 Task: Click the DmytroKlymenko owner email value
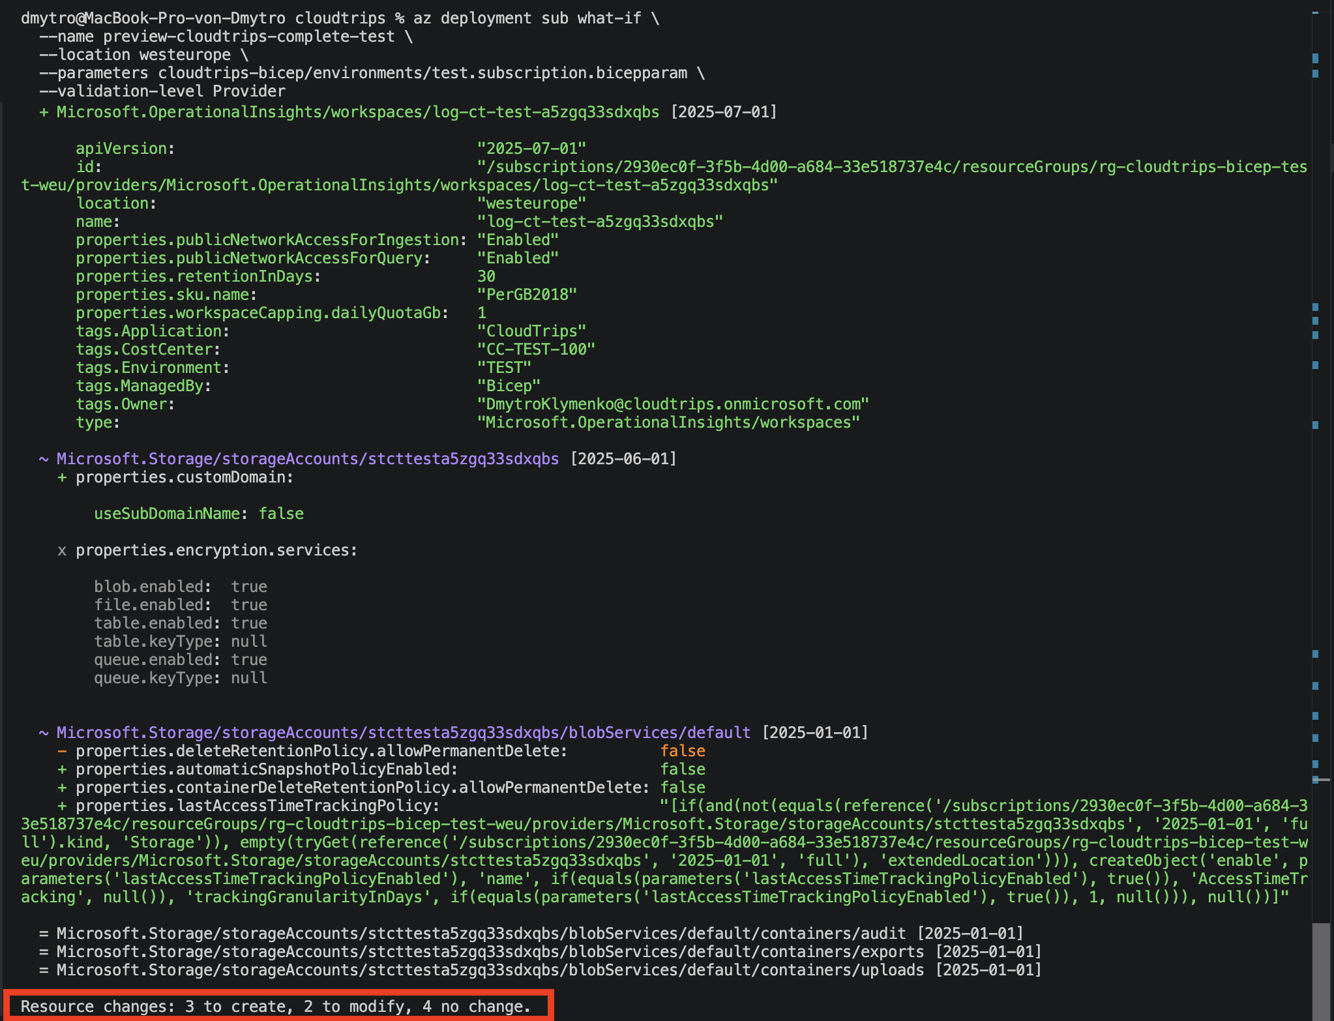(673, 404)
